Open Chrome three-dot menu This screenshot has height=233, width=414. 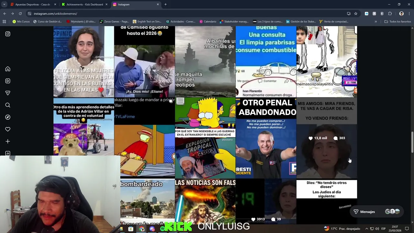pos(409,14)
